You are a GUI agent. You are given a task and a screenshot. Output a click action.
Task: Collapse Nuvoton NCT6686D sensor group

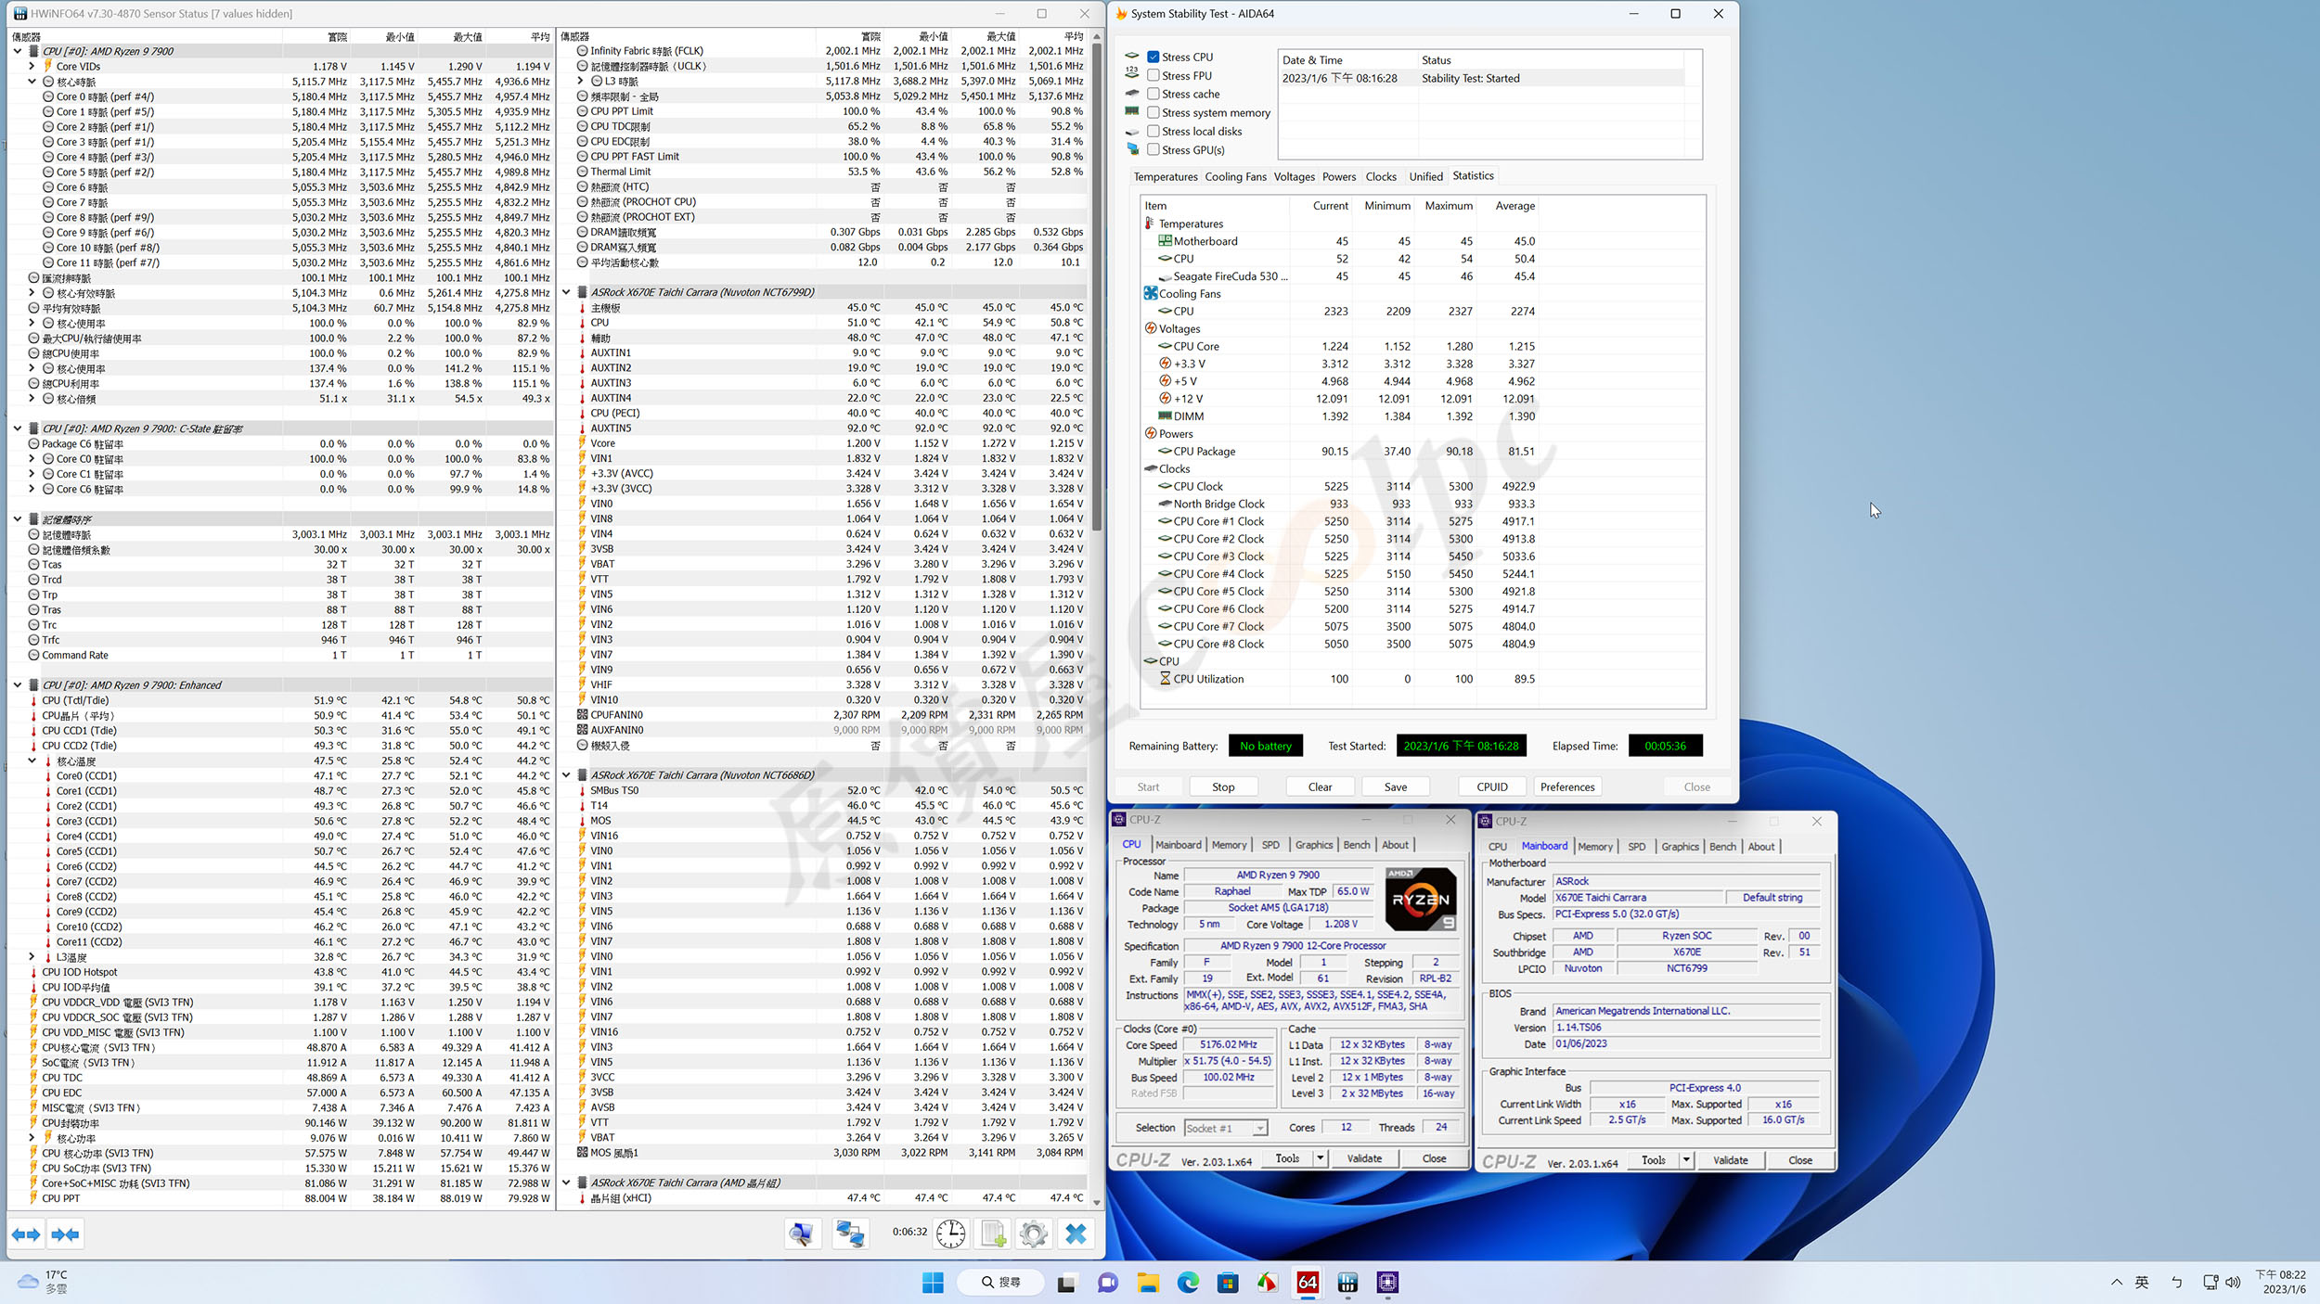tap(566, 775)
